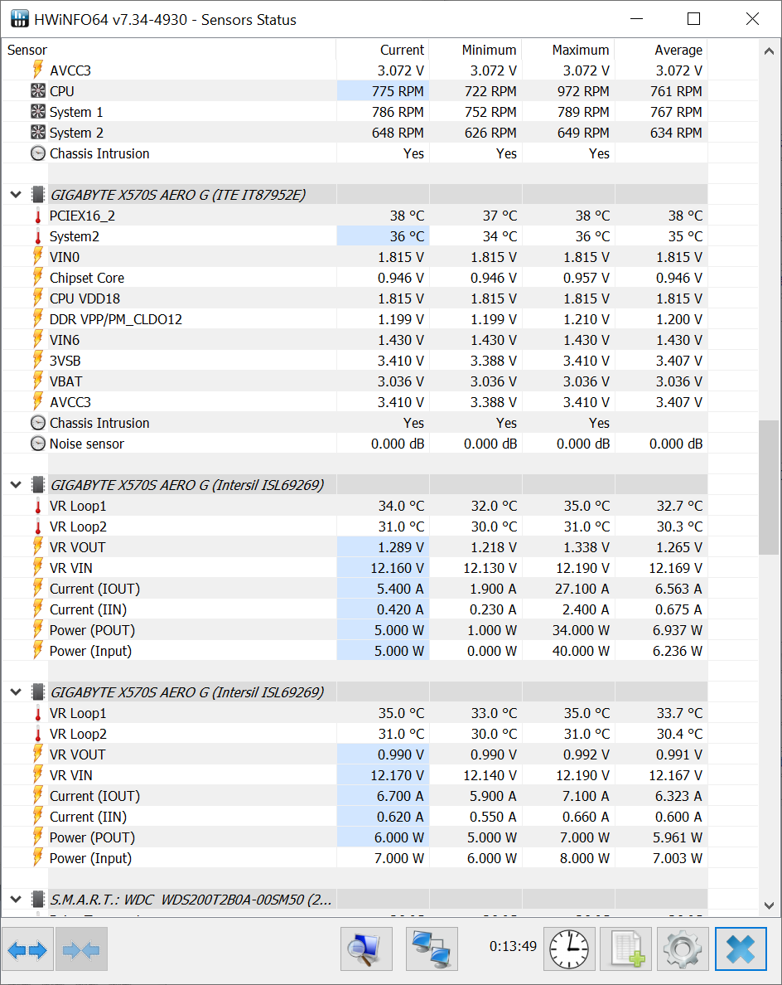782x985 pixels.
Task: Click the scrollbar up arrow
Action: point(769,51)
